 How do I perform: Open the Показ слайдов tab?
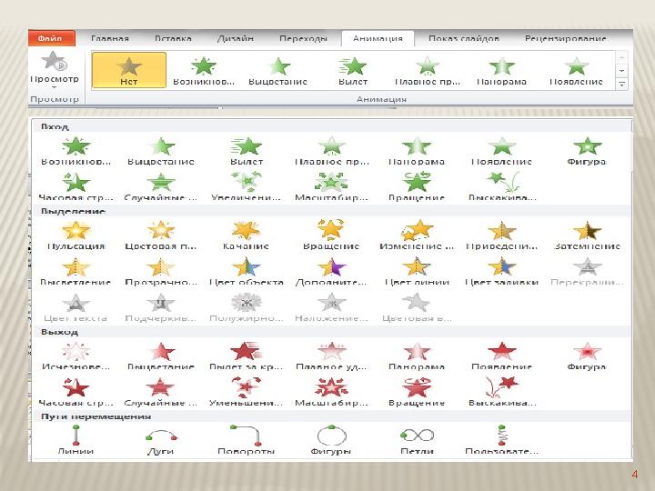(x=464, y=38)
